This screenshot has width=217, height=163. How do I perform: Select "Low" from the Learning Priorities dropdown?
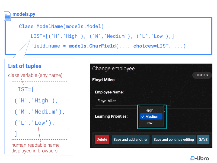click(149, 123)
